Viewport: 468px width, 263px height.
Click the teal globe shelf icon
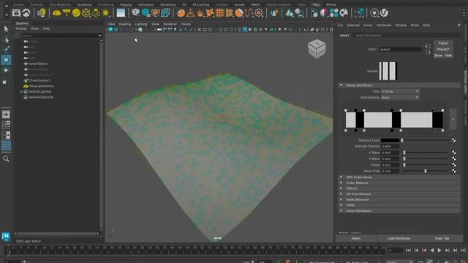click(146, 13)
